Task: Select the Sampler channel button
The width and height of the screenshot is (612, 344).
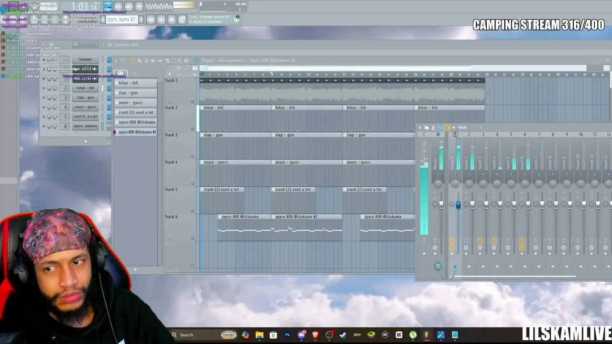Action: [x=85, y=59]
